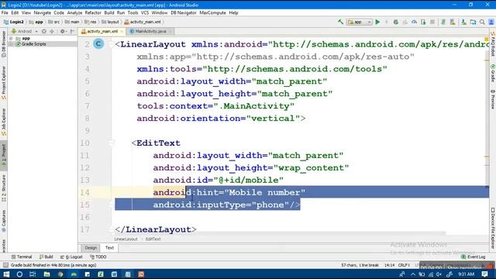Click the Search Everywhere magnifier icon
The width and height of the screenshot is (496, 279).
[482, 22]
